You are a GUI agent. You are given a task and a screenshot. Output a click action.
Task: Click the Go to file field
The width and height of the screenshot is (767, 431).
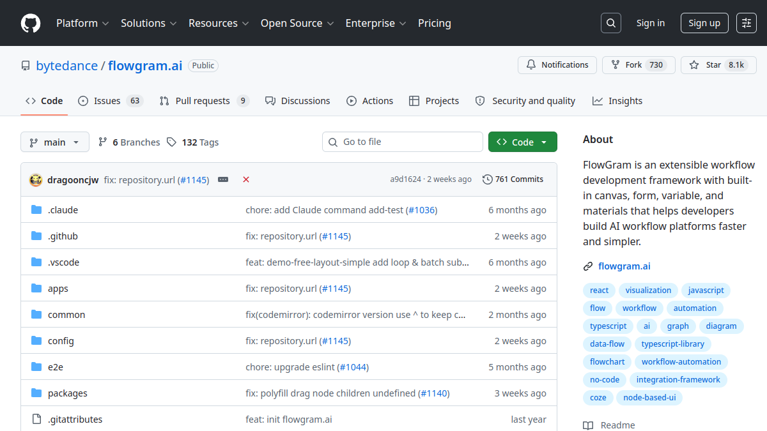403,142
